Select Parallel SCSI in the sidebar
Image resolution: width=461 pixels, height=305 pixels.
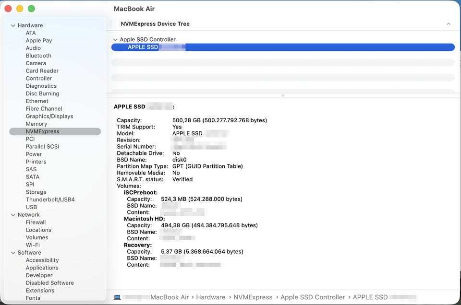pyautogui.click(x=42, y=146)
